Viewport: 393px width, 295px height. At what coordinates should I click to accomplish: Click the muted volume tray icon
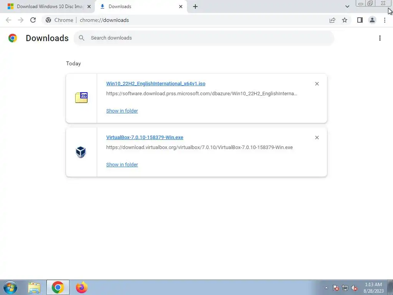click(x=354, y=288)
